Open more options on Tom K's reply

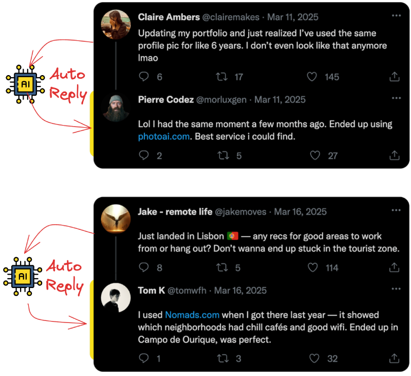pyautogui.click(x=396, y=289)
